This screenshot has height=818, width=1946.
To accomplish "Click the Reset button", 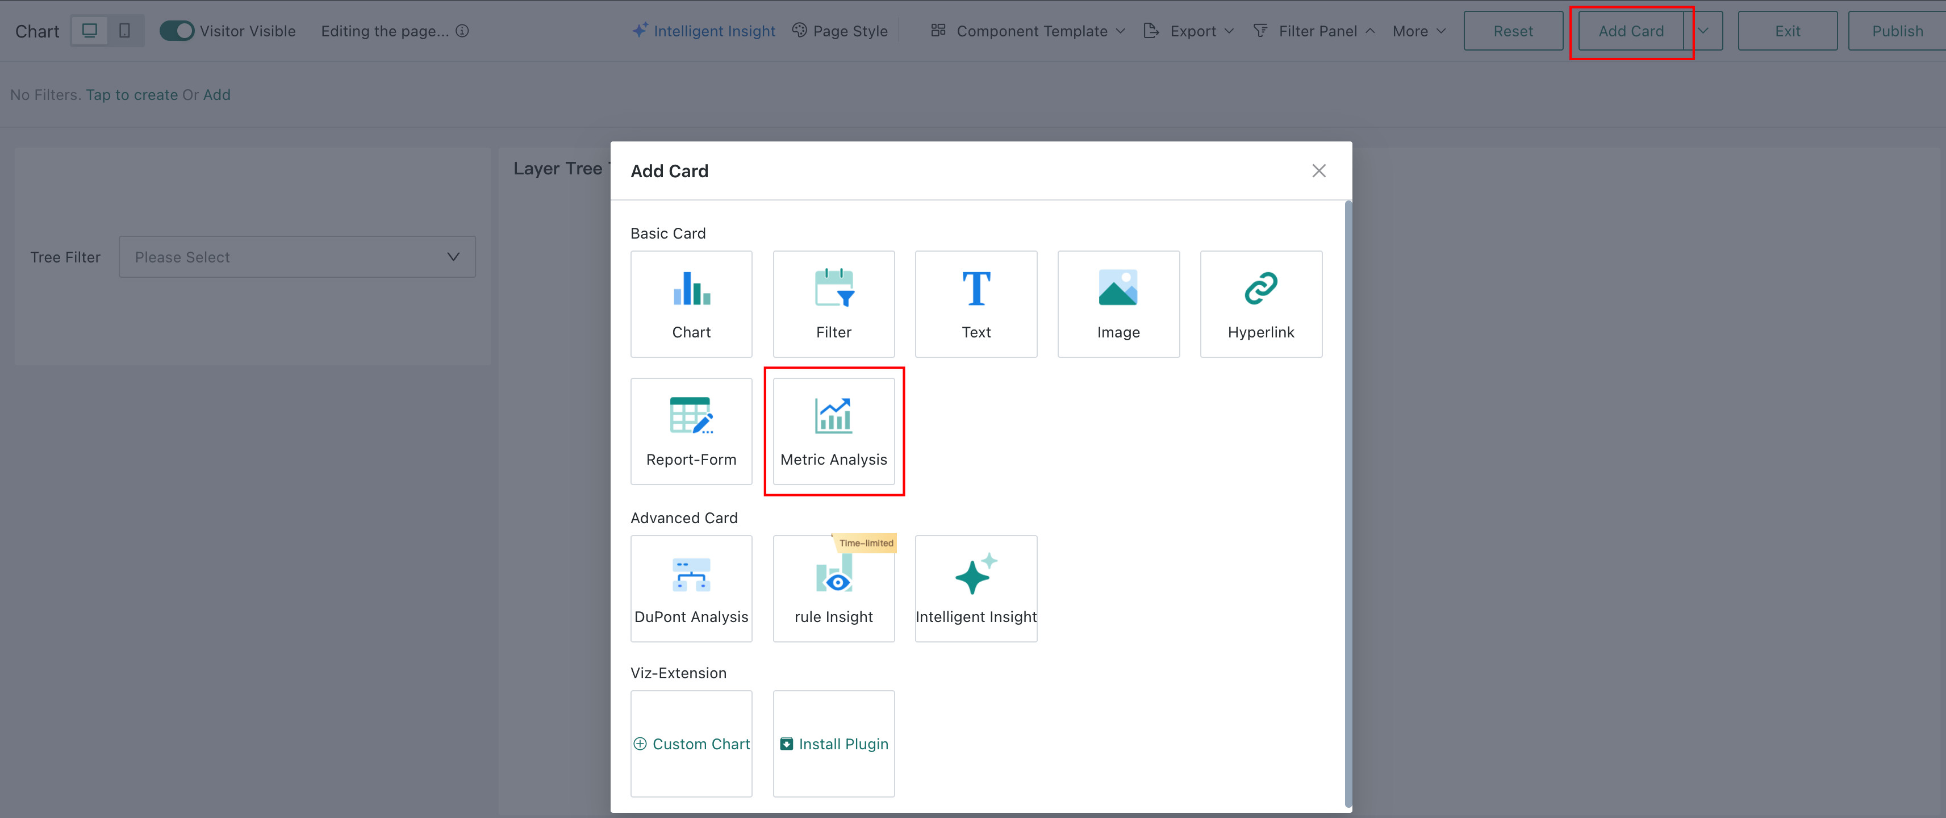I will click(1513, 31).
